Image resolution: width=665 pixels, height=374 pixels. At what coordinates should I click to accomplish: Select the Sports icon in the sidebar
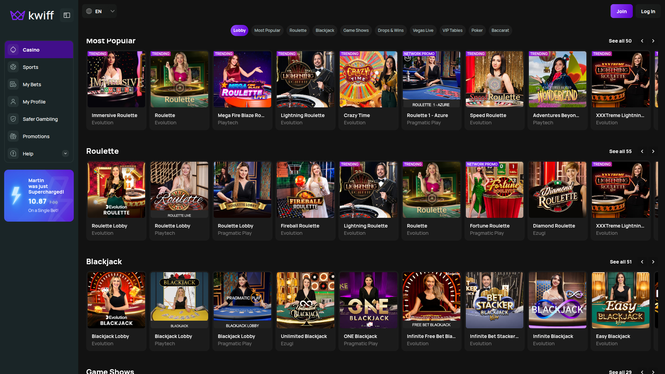[x=13, y=67]
